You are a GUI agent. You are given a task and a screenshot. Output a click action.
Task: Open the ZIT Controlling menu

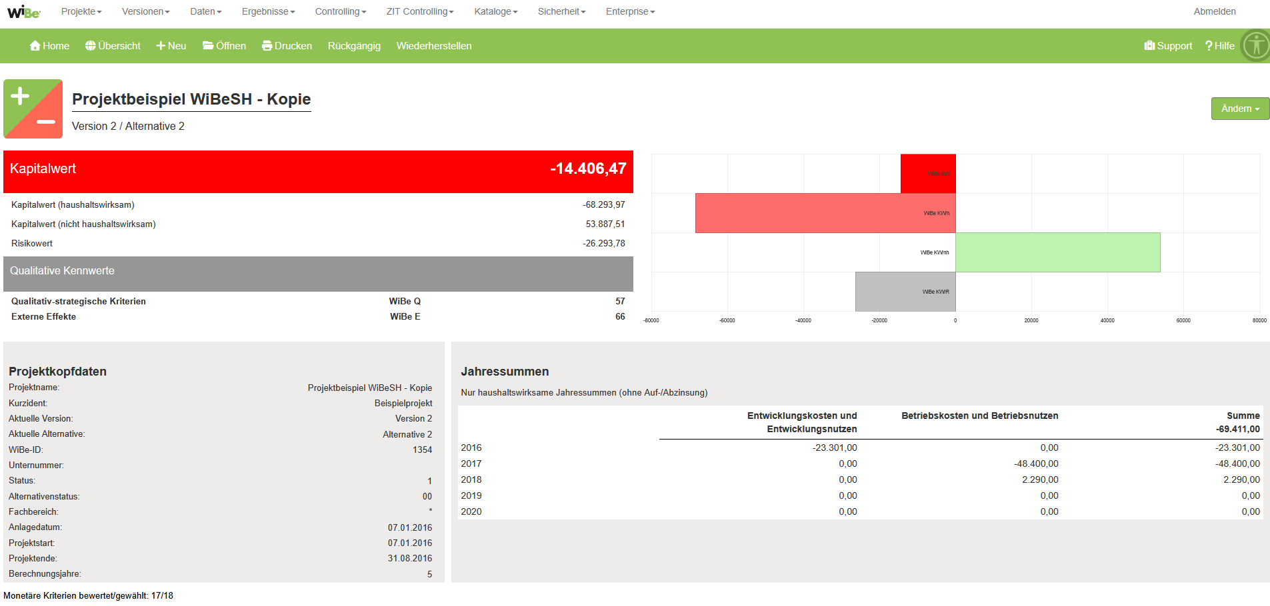pos(419,11)
